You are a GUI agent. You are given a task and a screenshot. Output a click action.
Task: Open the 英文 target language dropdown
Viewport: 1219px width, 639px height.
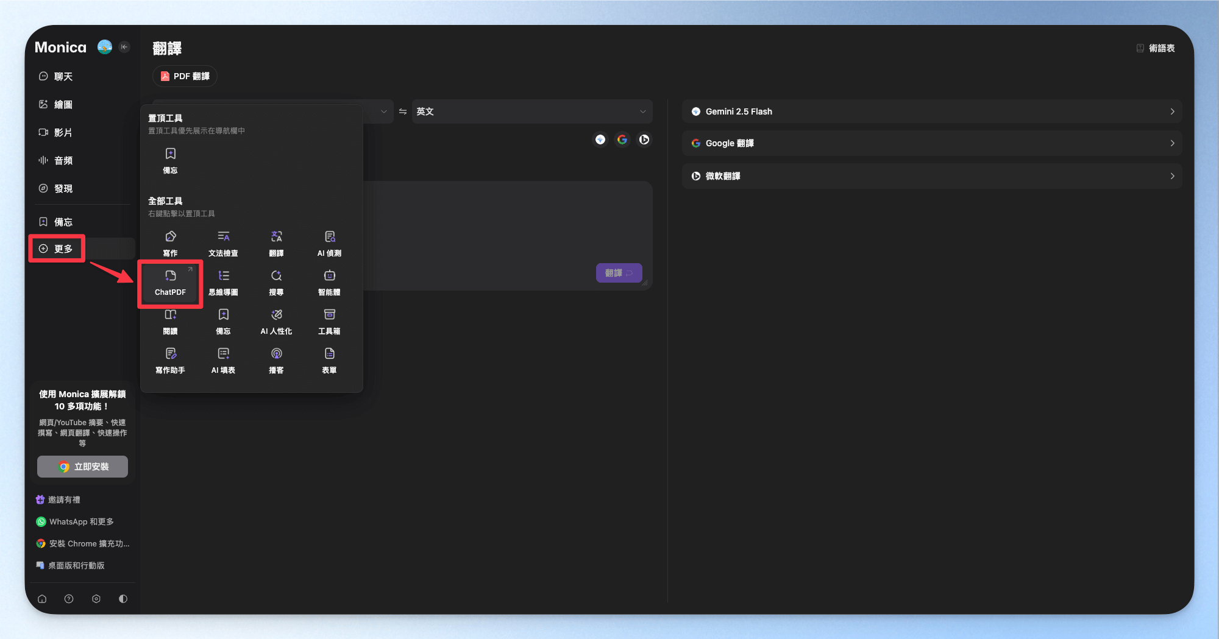click(x=531, y=111)
